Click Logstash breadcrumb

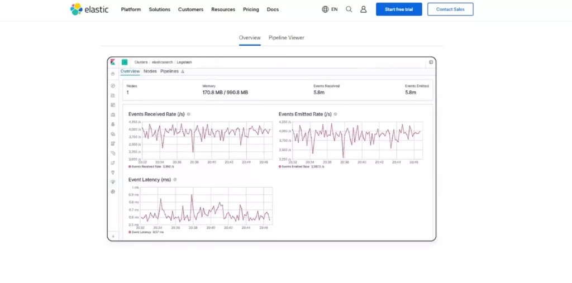pos(184,62)
